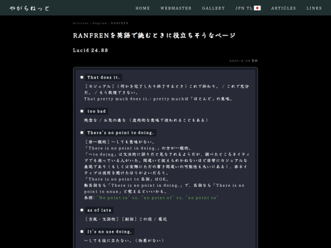Click the square bullet beside 'as of late'
Viewport: 331px width, 248px height.
(82, 210)
